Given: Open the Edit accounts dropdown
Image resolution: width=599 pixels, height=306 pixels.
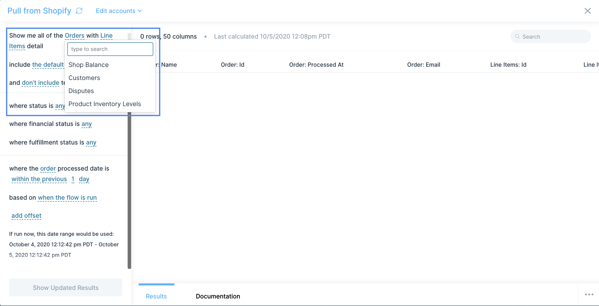Looking at the screenshot, I should [x=119, y=11].
